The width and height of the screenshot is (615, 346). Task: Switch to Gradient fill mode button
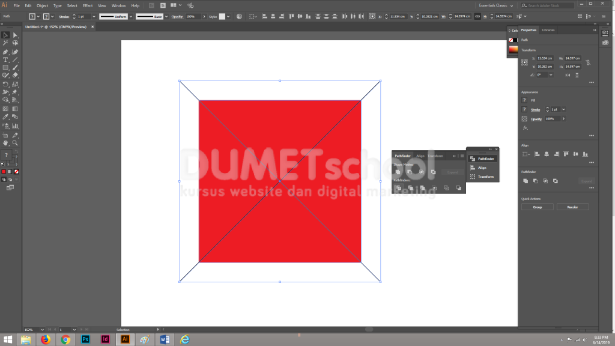10,172
